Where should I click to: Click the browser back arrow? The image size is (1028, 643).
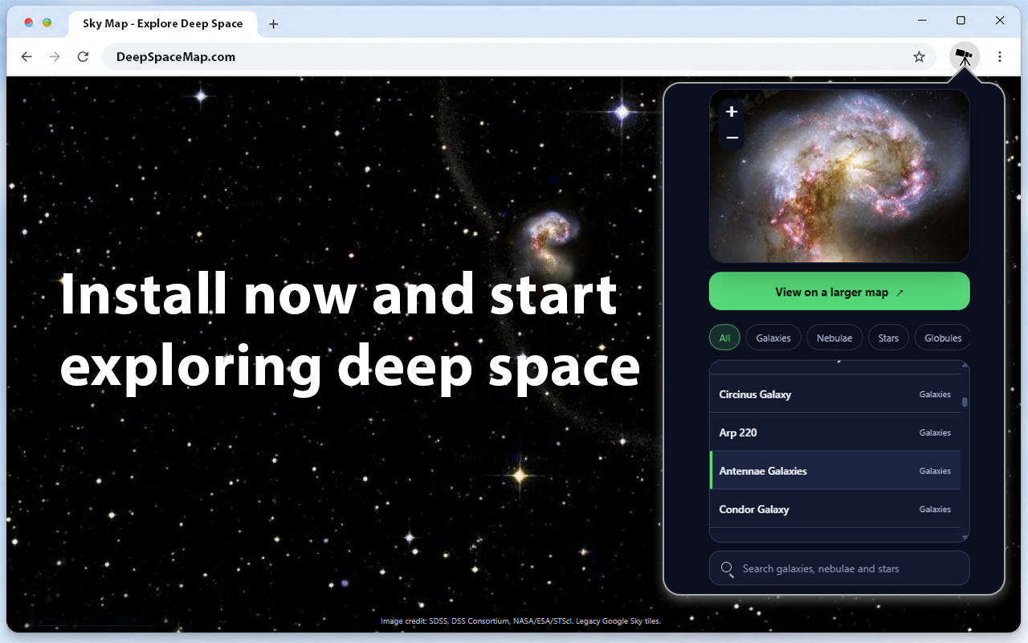click(x=27, y=56)
